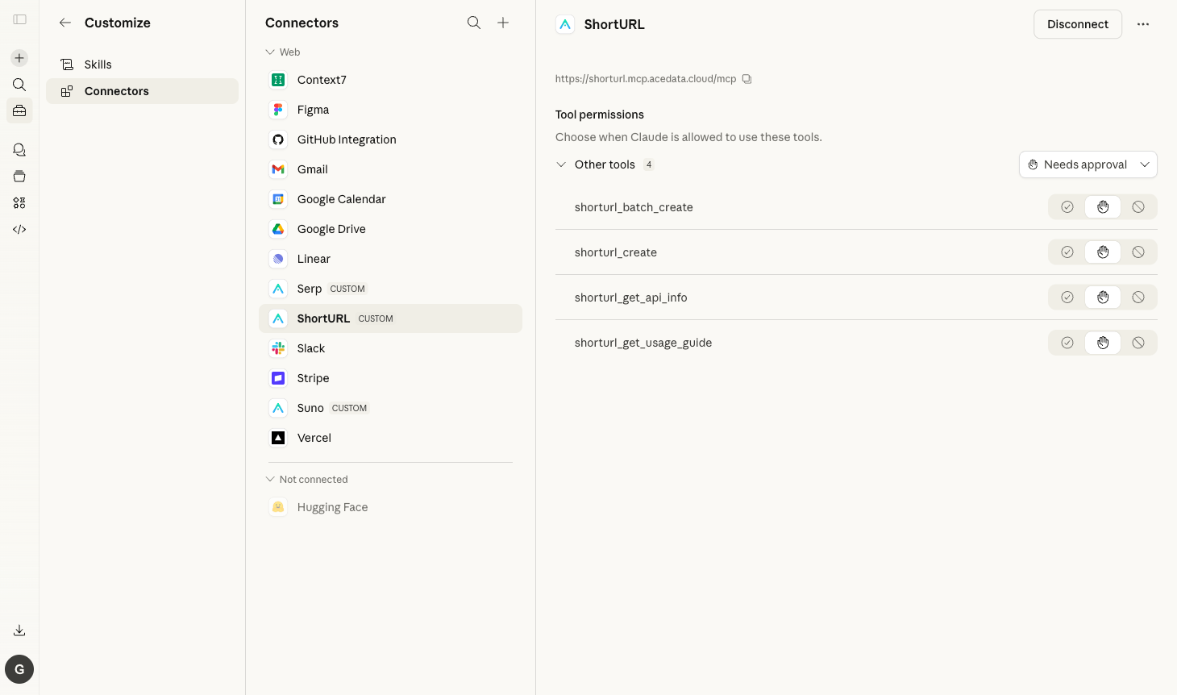This screenshot has height=695, width=1177.
Task: Set shorturl_batch_create to always allow
Action: [x=1067, y=207]
